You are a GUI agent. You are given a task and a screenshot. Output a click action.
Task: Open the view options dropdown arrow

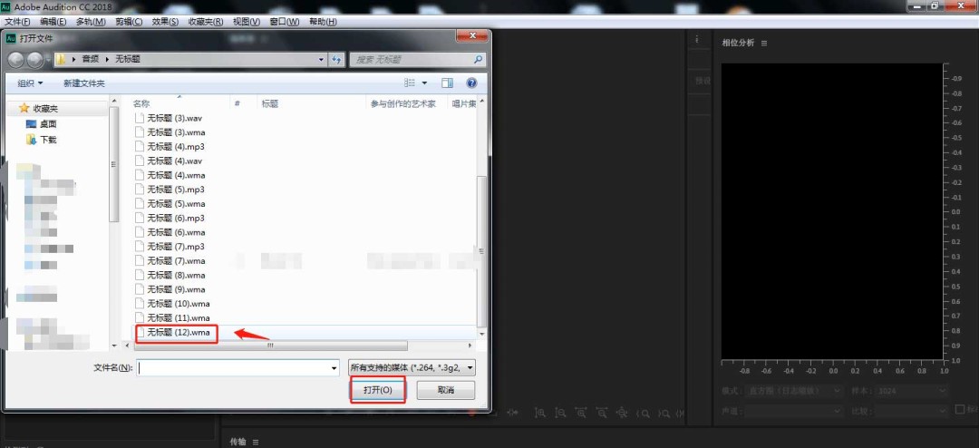(424, 83)
